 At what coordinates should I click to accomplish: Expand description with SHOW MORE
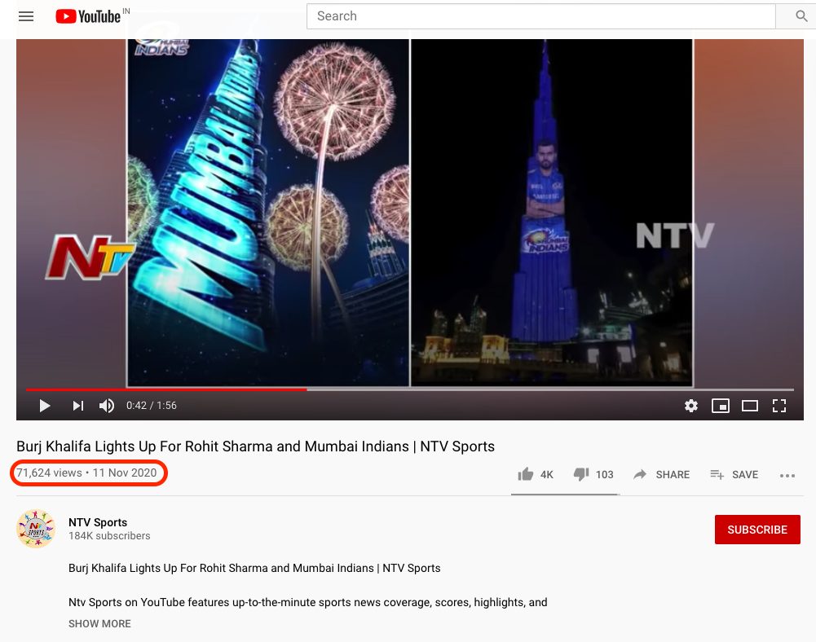click(99, 624)
